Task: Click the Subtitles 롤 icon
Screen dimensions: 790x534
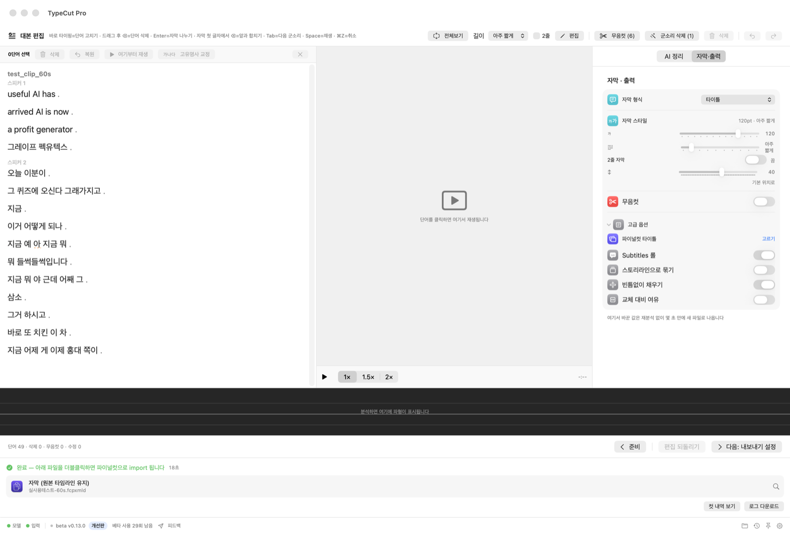Action: click(613, 255)
